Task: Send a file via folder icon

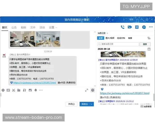Action: pos(19,90)
